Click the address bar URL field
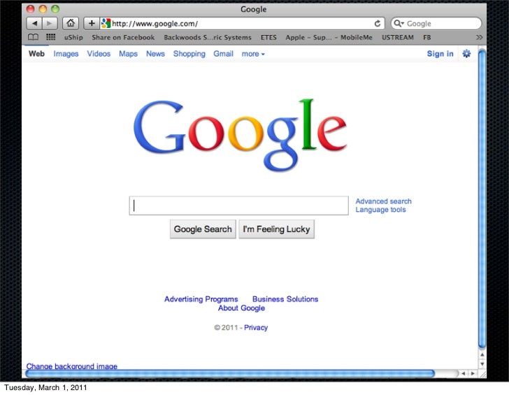The height and width of the screenshot is (395, 509). click(x=242, y=23)
